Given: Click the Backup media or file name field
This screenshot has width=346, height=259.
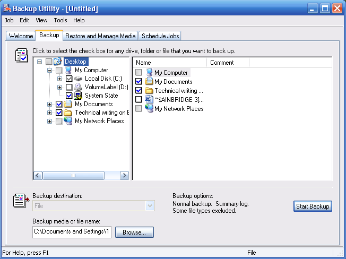Looking at the screenshot, I should [72, 232].
